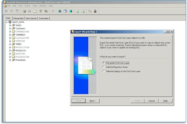Expand the PRODUCTSTAB folder node
This screenshot has width=187, height=124.
(10, 47)
